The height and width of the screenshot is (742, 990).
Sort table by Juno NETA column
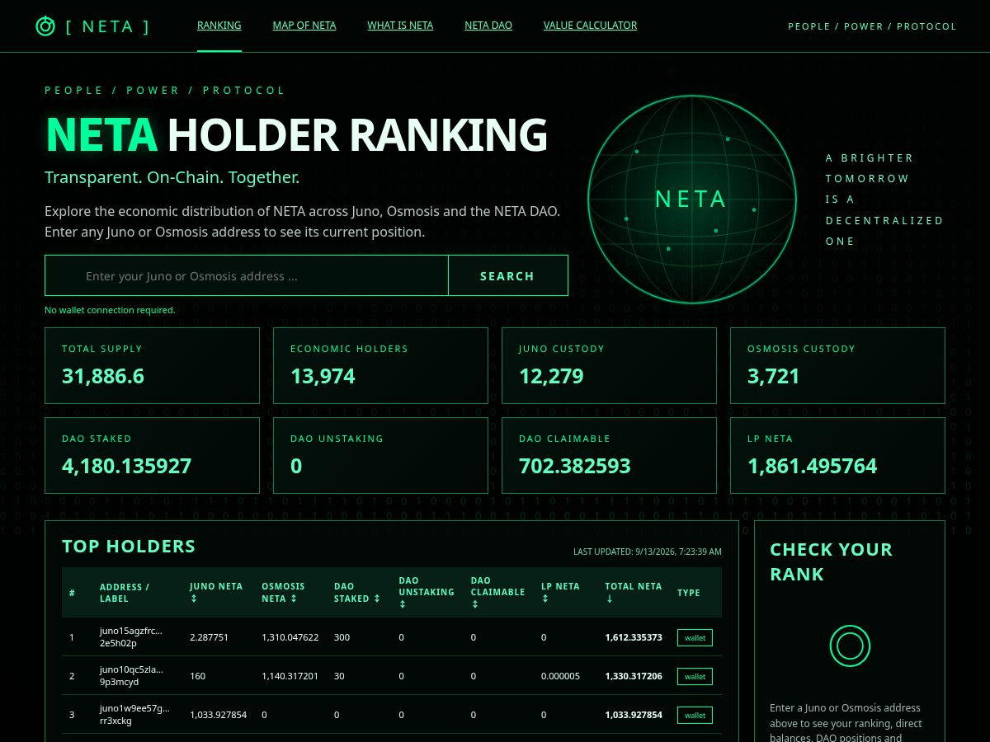pyautogui.click(x=216, y=592)
